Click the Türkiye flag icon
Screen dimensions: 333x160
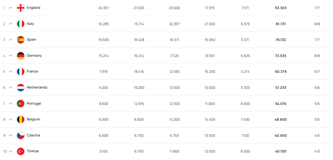coord(21,151)
